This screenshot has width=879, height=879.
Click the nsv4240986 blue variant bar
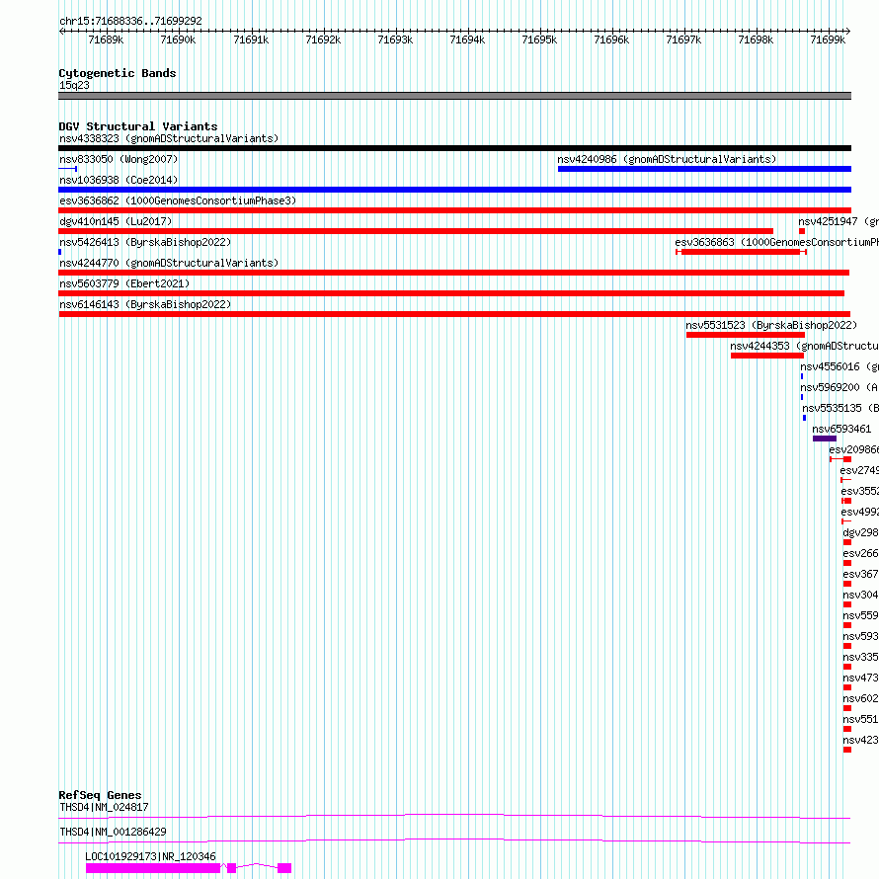click(704, 169)
